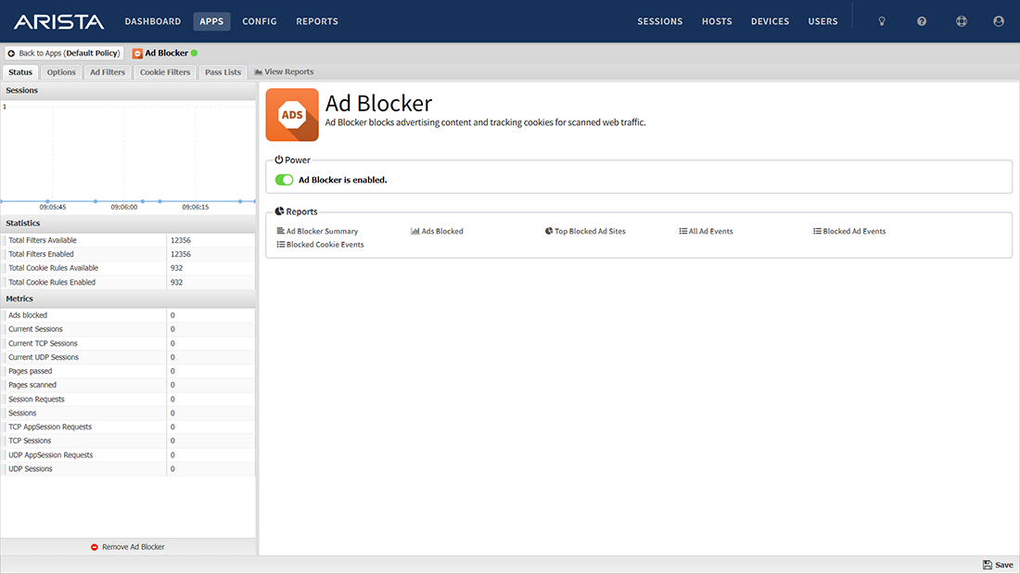Click the 09:06:00 time label on chart
1020x574 pixels.
coord(123,207)
